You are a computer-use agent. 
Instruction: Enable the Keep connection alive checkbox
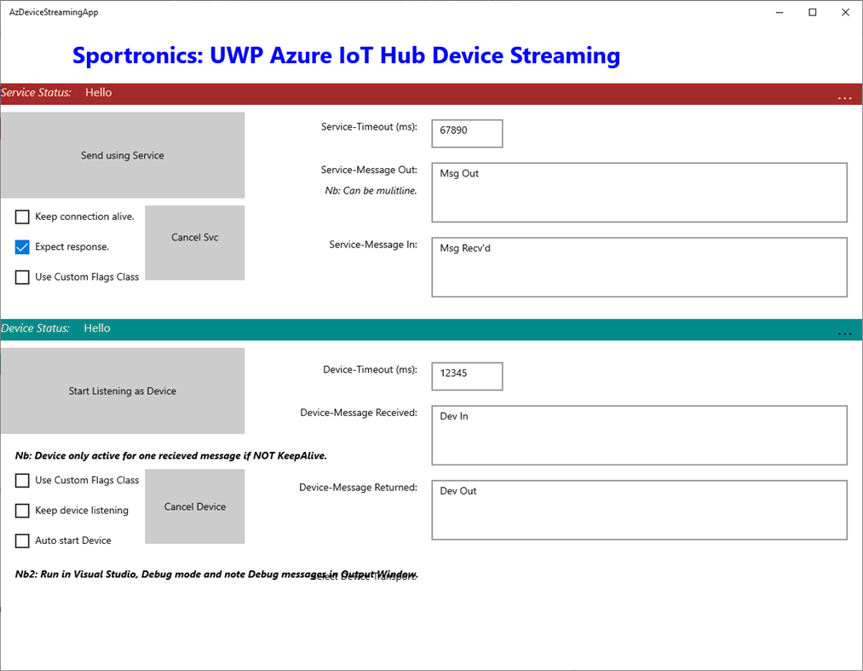[x=21, y=217]
